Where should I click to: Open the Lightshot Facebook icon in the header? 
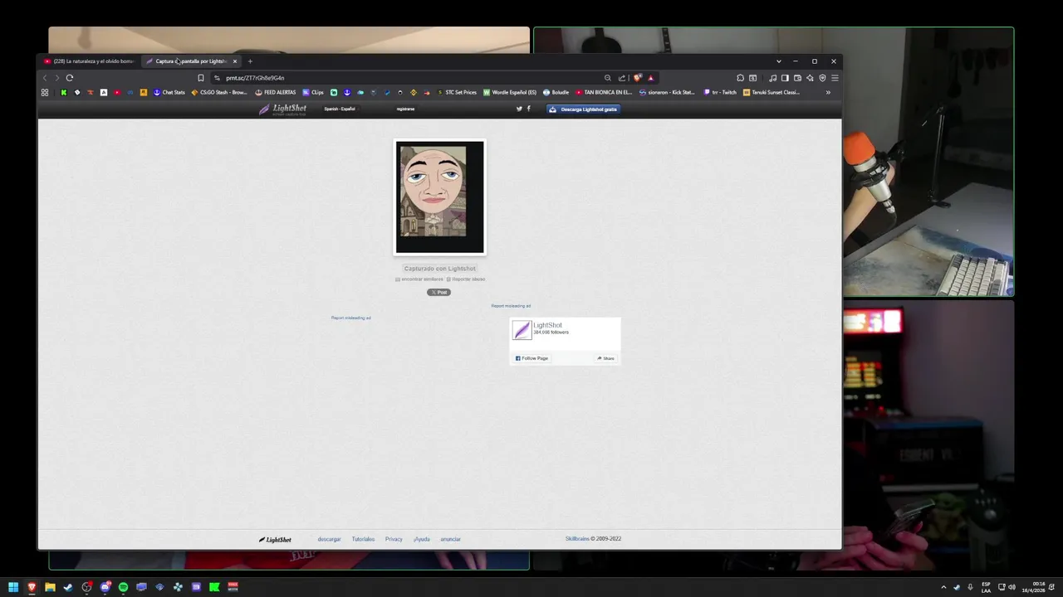pyautogui.click(x=528, y=109)
